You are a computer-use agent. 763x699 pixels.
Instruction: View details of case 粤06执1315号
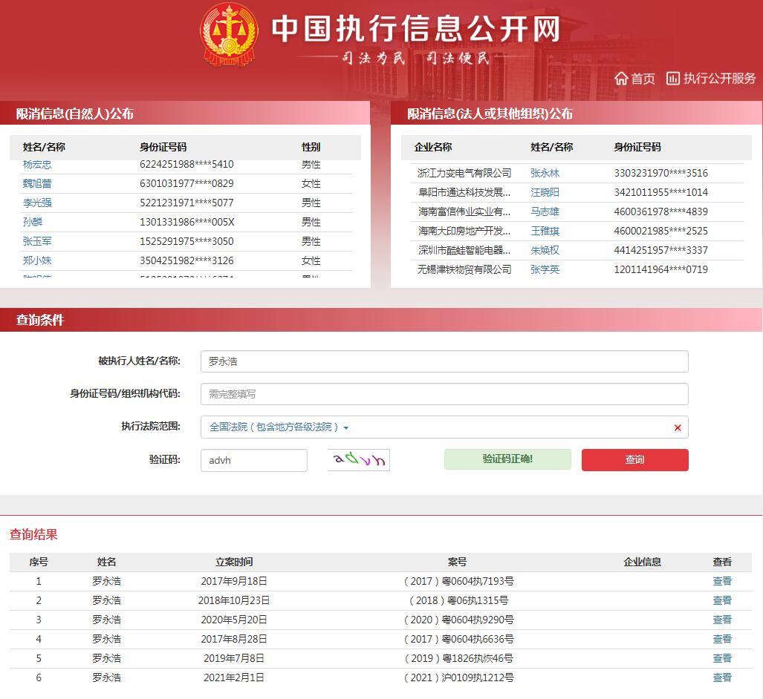point(722,600)
